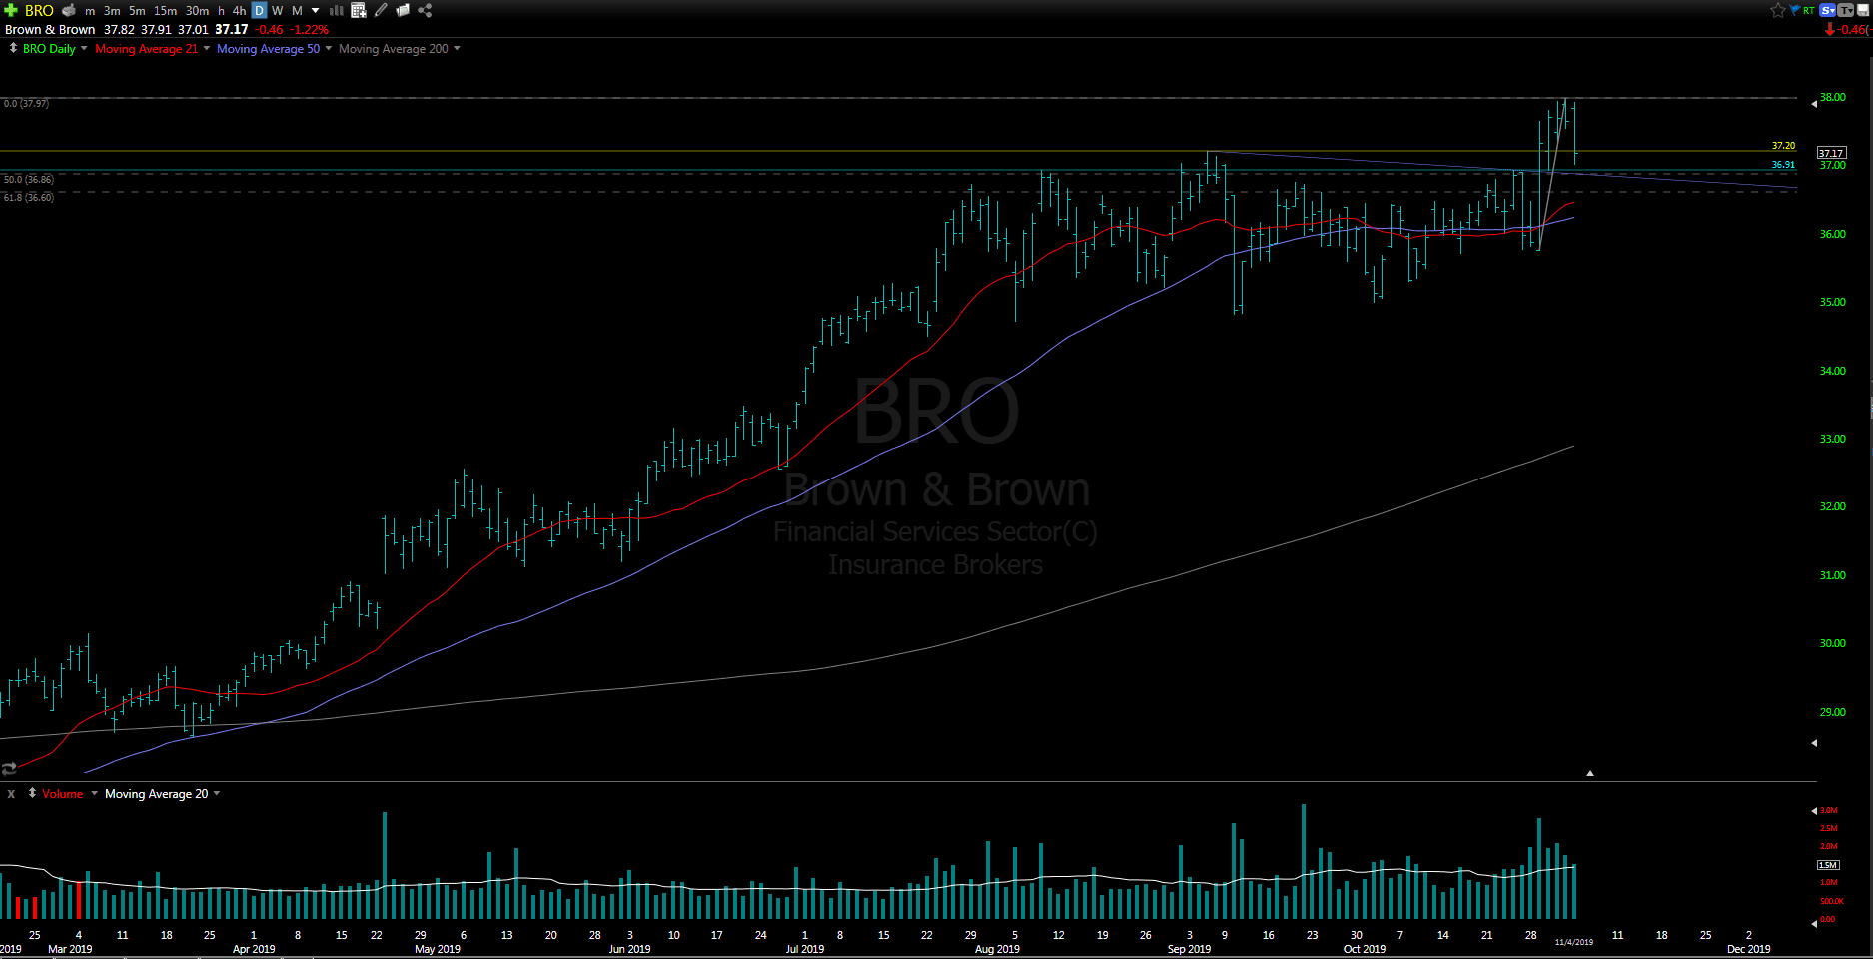Open the trade ticket icon beside BRO
This screenshot has height=959, width=1873.
pyautogui.click(x=69, y=10)
